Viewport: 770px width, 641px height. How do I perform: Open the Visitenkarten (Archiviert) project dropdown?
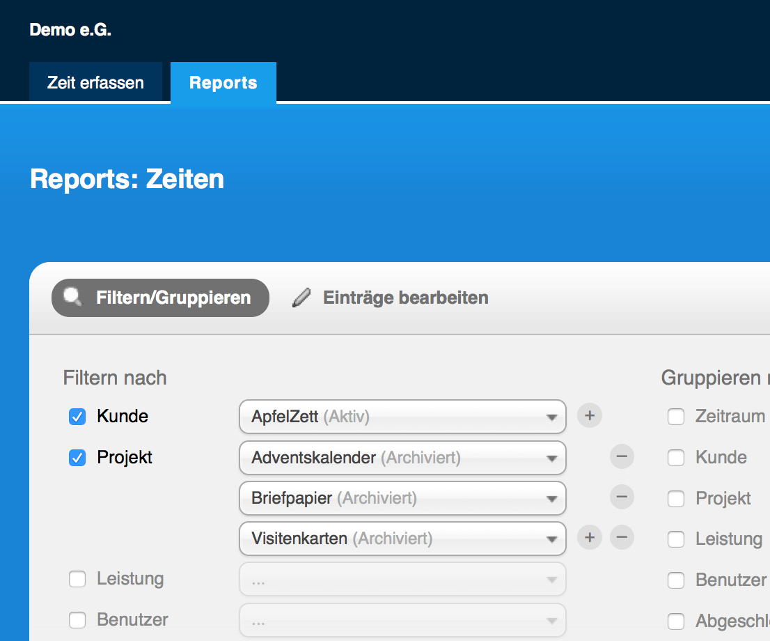tap(402, 539)
